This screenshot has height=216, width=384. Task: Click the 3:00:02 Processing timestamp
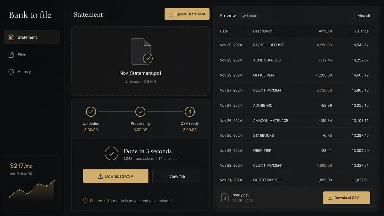pos(140,130)
